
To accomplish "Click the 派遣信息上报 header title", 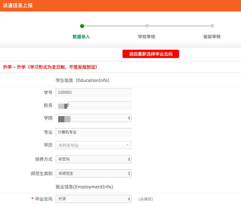I will click(18, 6).
